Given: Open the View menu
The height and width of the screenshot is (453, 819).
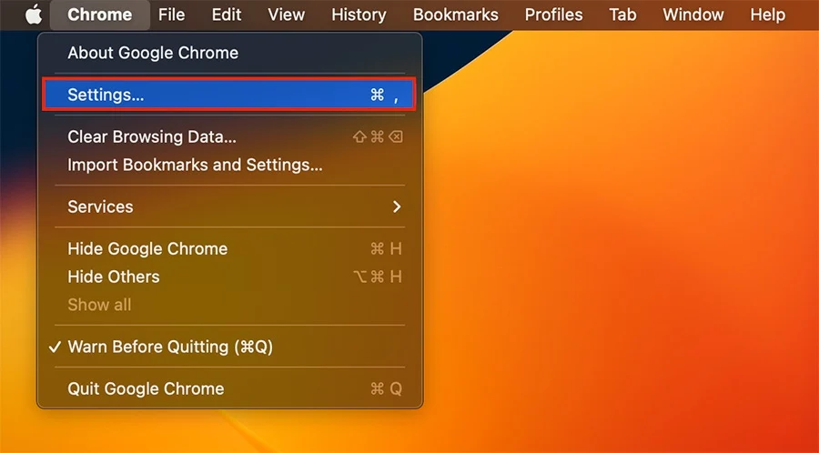Looking at the screenshot, I should [287, 15].
